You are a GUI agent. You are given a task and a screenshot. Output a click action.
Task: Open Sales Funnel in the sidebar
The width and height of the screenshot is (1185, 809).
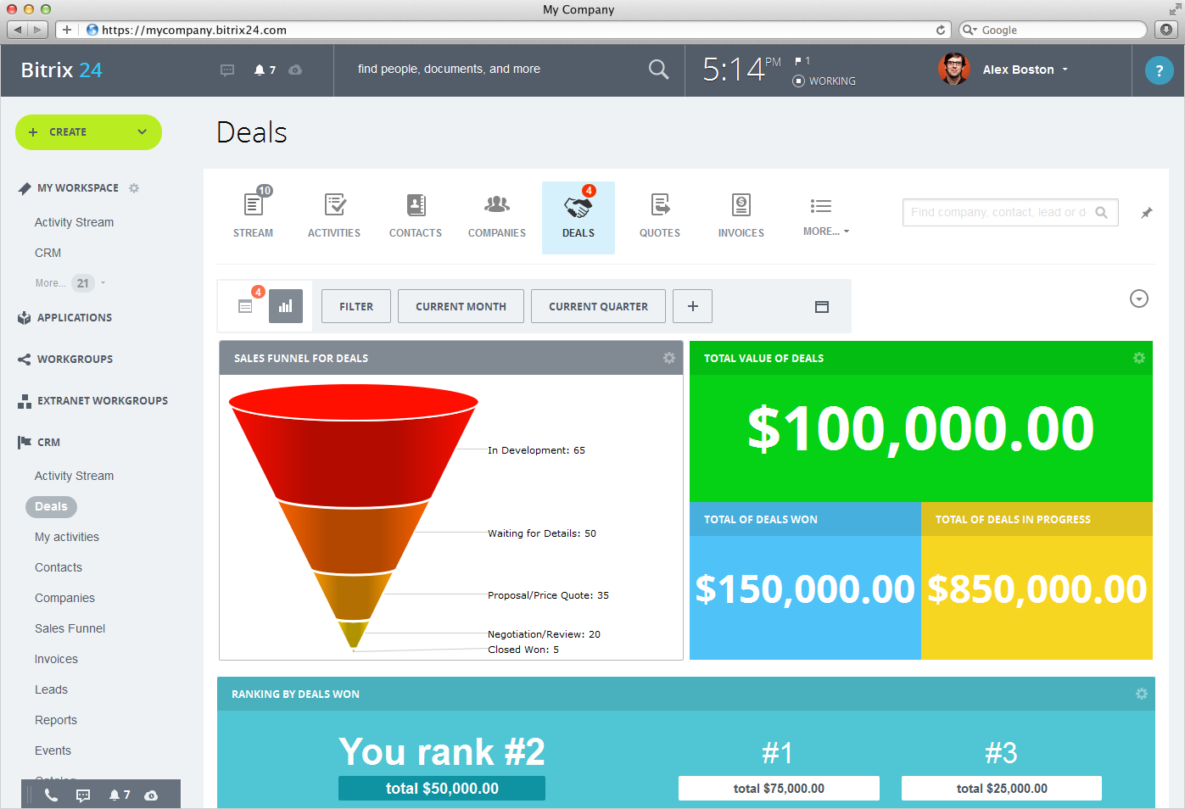coord(70,628)
